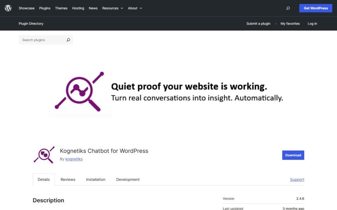
Task: Open the News menu item
Action: [93, 8]
